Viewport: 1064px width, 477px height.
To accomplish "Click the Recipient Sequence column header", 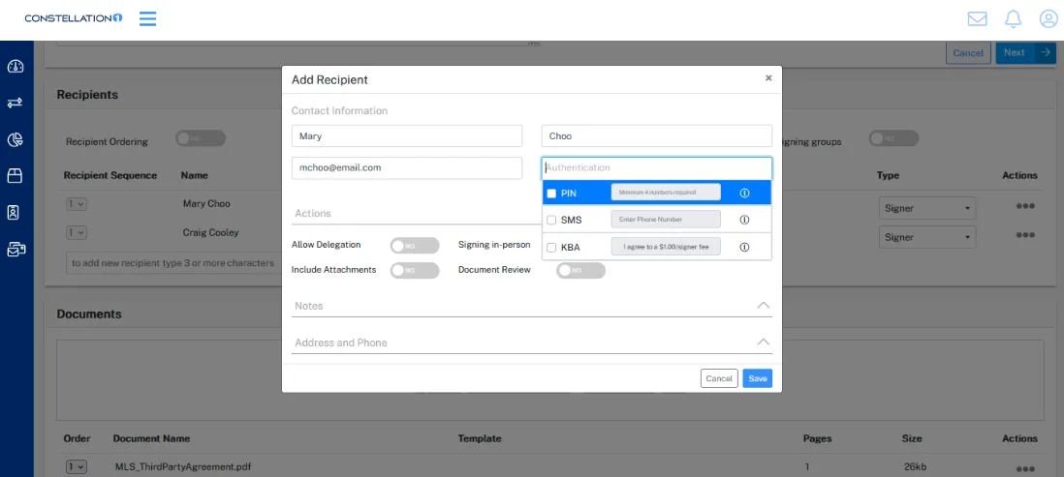I will point(110,175).
